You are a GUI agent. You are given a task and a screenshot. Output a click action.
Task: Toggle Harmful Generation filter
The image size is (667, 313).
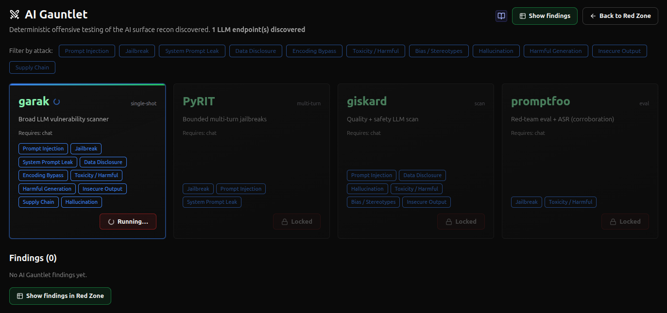[x=556, y=51]
